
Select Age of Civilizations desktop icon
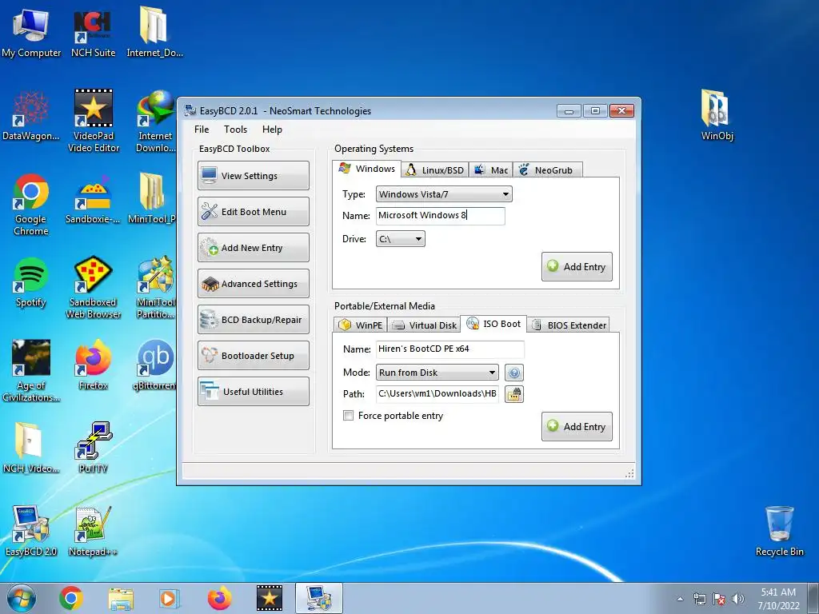coord(31,371)
